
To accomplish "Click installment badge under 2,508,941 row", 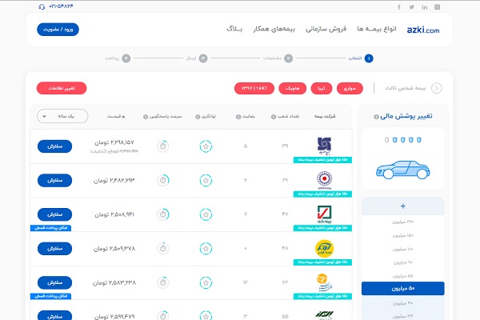I will tap(51, 228).
